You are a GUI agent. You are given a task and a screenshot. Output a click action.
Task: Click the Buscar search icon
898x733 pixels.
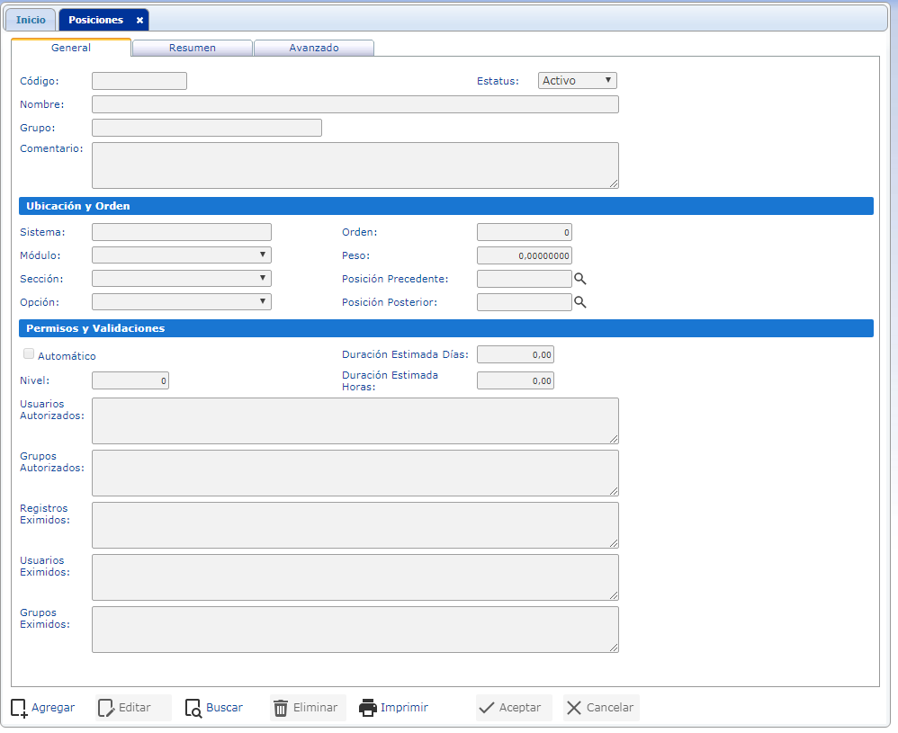[193, 708]
